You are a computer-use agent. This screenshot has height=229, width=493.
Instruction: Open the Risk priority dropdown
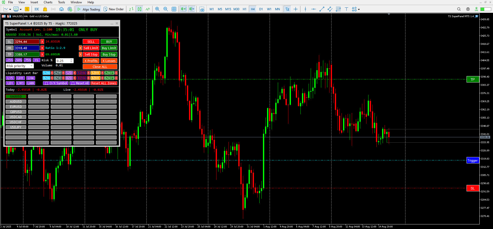click(20, 66)
